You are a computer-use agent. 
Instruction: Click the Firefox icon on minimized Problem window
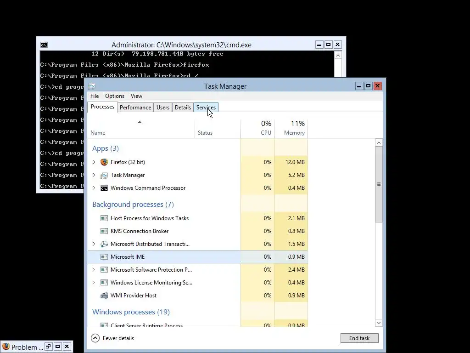pos(6,347)
